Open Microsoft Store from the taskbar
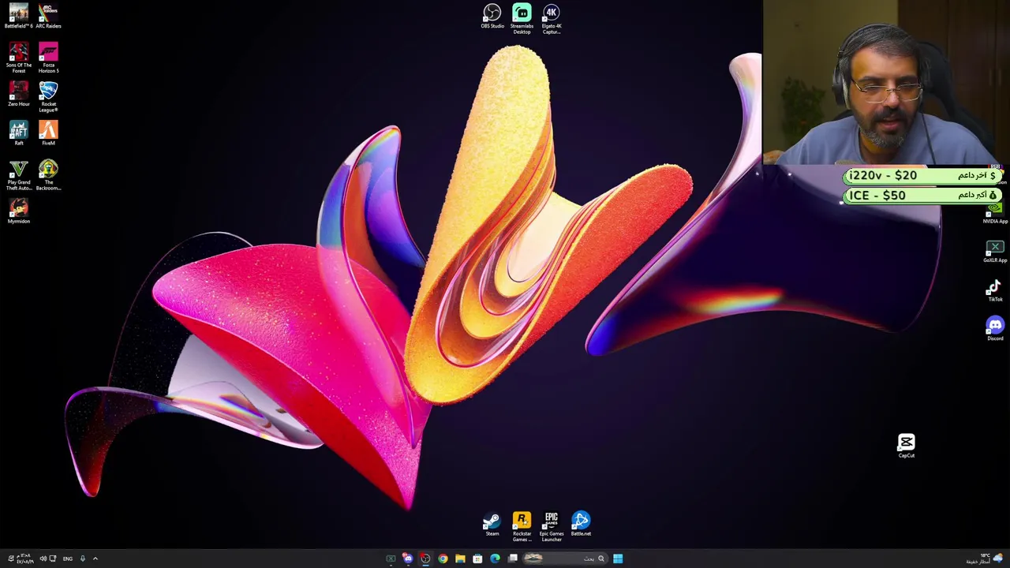Screen dimensions: 1010x568 [477, 559]
